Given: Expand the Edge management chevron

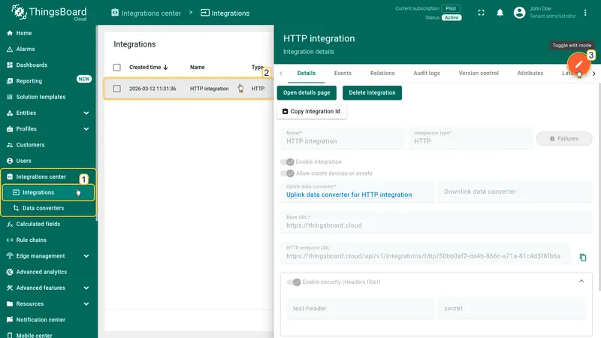Looking at the screenshot, I should 86,256.
